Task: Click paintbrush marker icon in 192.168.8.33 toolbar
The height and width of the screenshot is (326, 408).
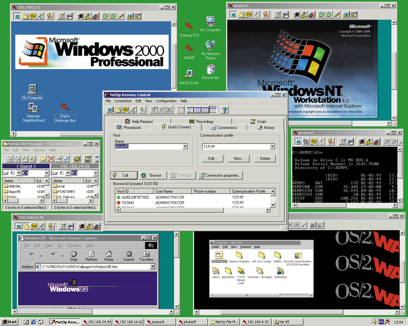Action: [121, 16]
